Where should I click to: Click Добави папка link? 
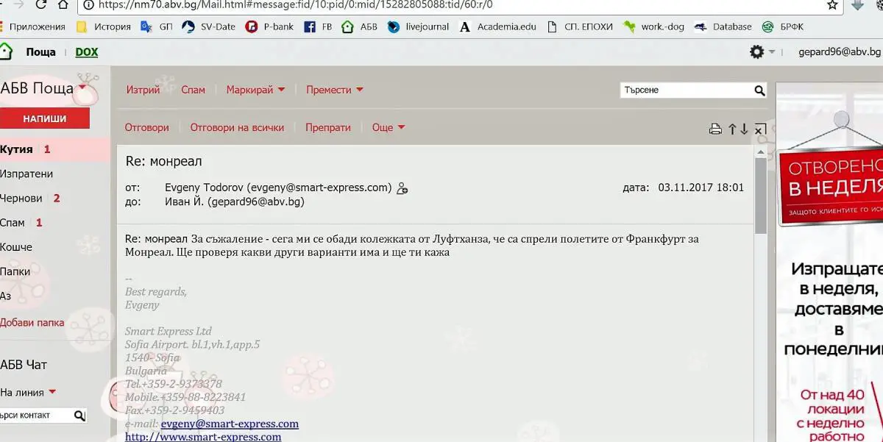click(x=32, y=322)
